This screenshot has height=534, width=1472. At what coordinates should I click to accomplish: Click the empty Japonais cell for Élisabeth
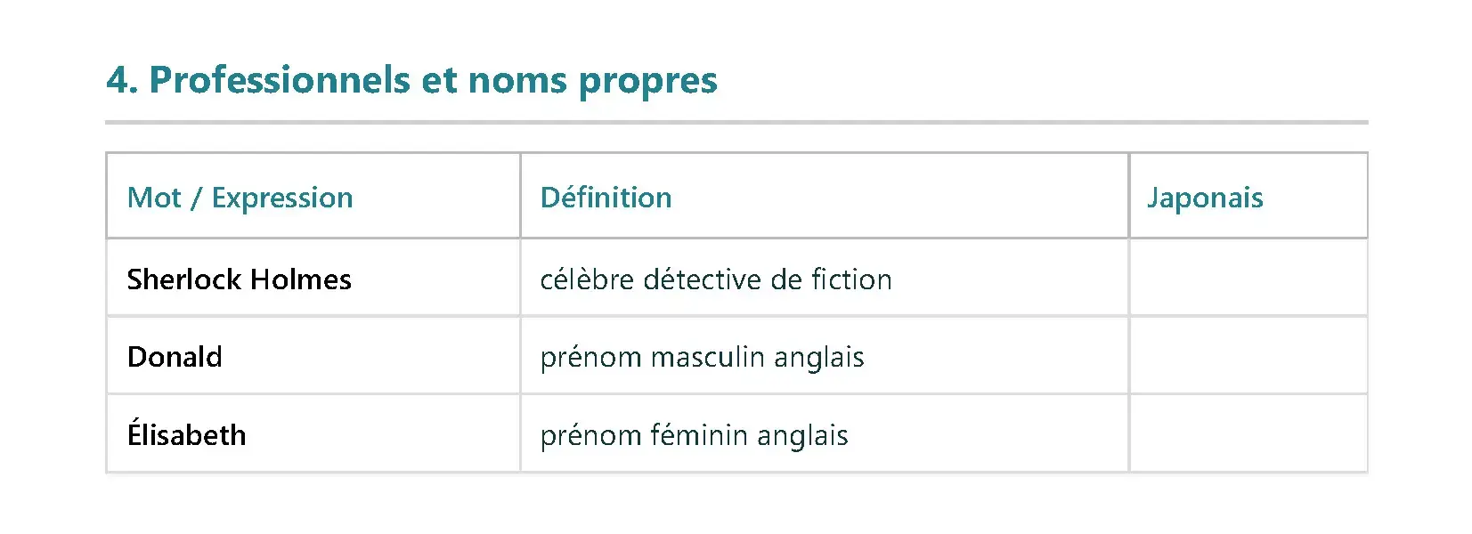click(x=1248, y=433)
